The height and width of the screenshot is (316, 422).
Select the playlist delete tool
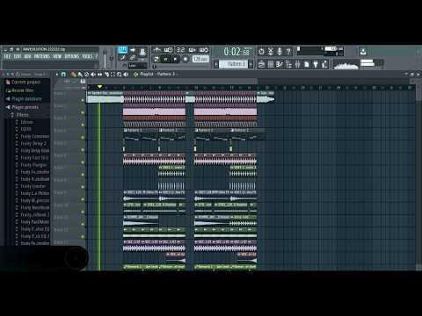(x=86, y=75)
